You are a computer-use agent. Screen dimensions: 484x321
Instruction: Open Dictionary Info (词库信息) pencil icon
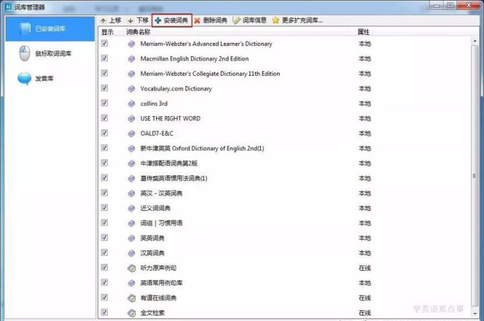tap(237, 21)
